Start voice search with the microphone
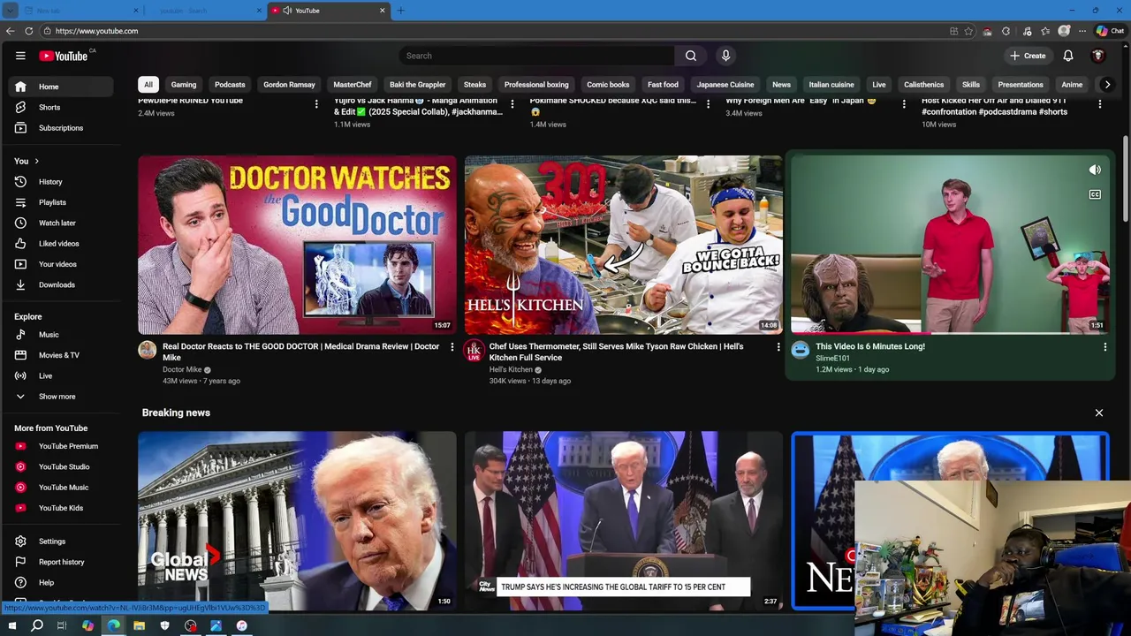Viewport: 1131px width, 636px height. coord(725,56)
